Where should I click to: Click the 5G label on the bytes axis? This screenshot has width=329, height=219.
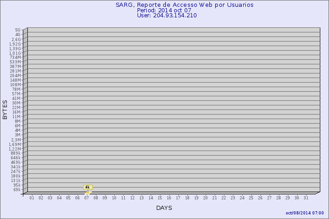tap(17, 30)
